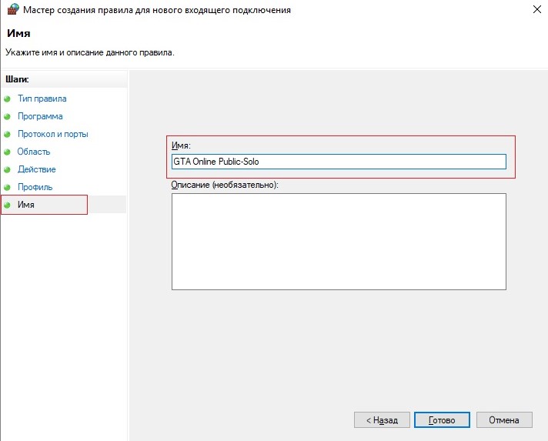Click green bullet next to 'Программа'
The image size is (548, 441).
click(x=8, y=117)
